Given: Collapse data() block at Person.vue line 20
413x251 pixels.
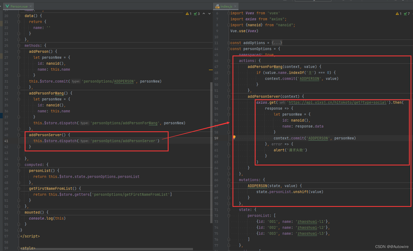Looking at the screenshot, I should tap(19, 16).
